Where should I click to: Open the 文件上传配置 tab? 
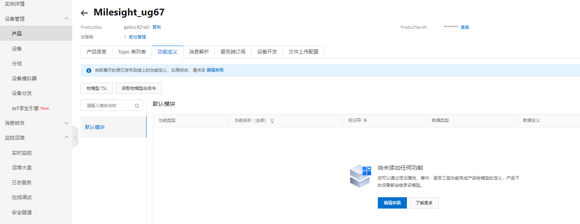click(x=303, y=52)
